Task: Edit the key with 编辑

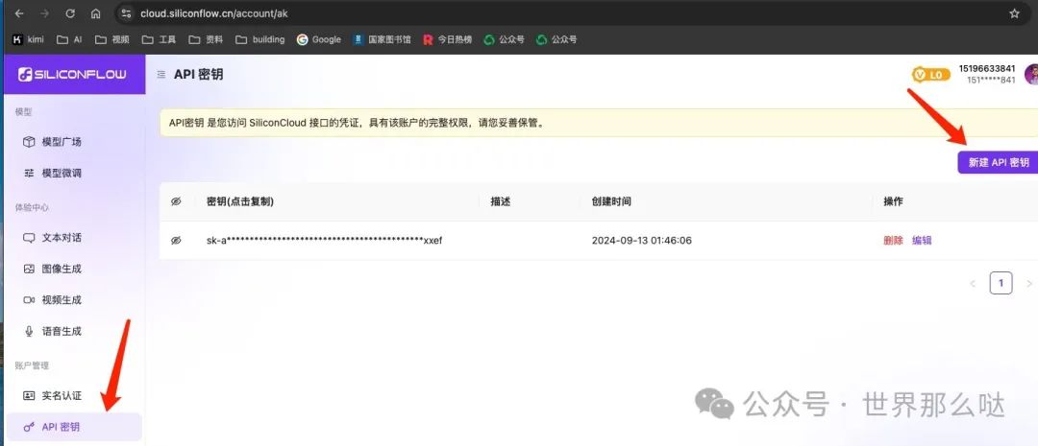Action: (922, 241)
